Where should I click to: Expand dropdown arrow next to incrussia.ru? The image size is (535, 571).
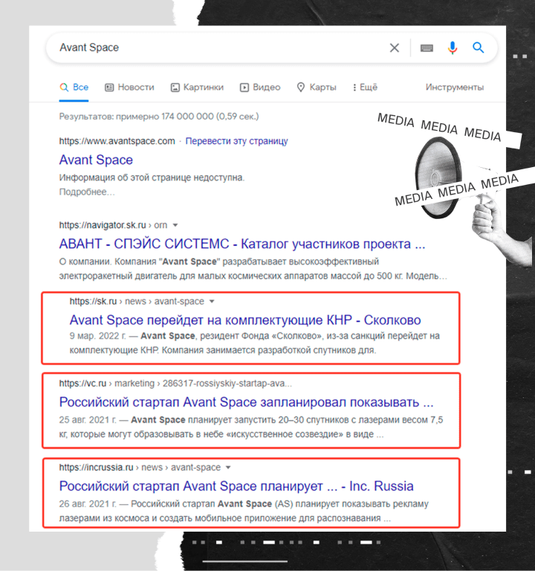[228, 467]
